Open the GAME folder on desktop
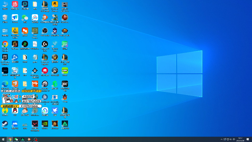The width and height of the screenshot is (252, 142). [25, 59]
